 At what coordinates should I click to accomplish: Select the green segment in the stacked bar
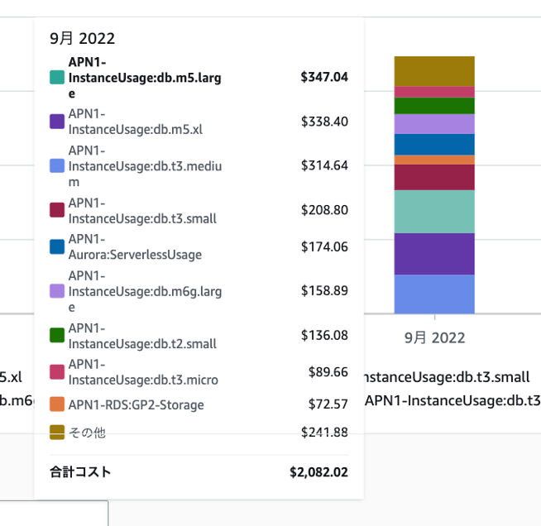[434, 105]
